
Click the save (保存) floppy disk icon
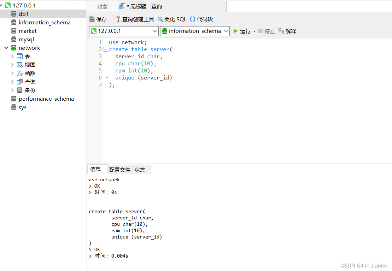pyautogui.click(x=92, y=19)
